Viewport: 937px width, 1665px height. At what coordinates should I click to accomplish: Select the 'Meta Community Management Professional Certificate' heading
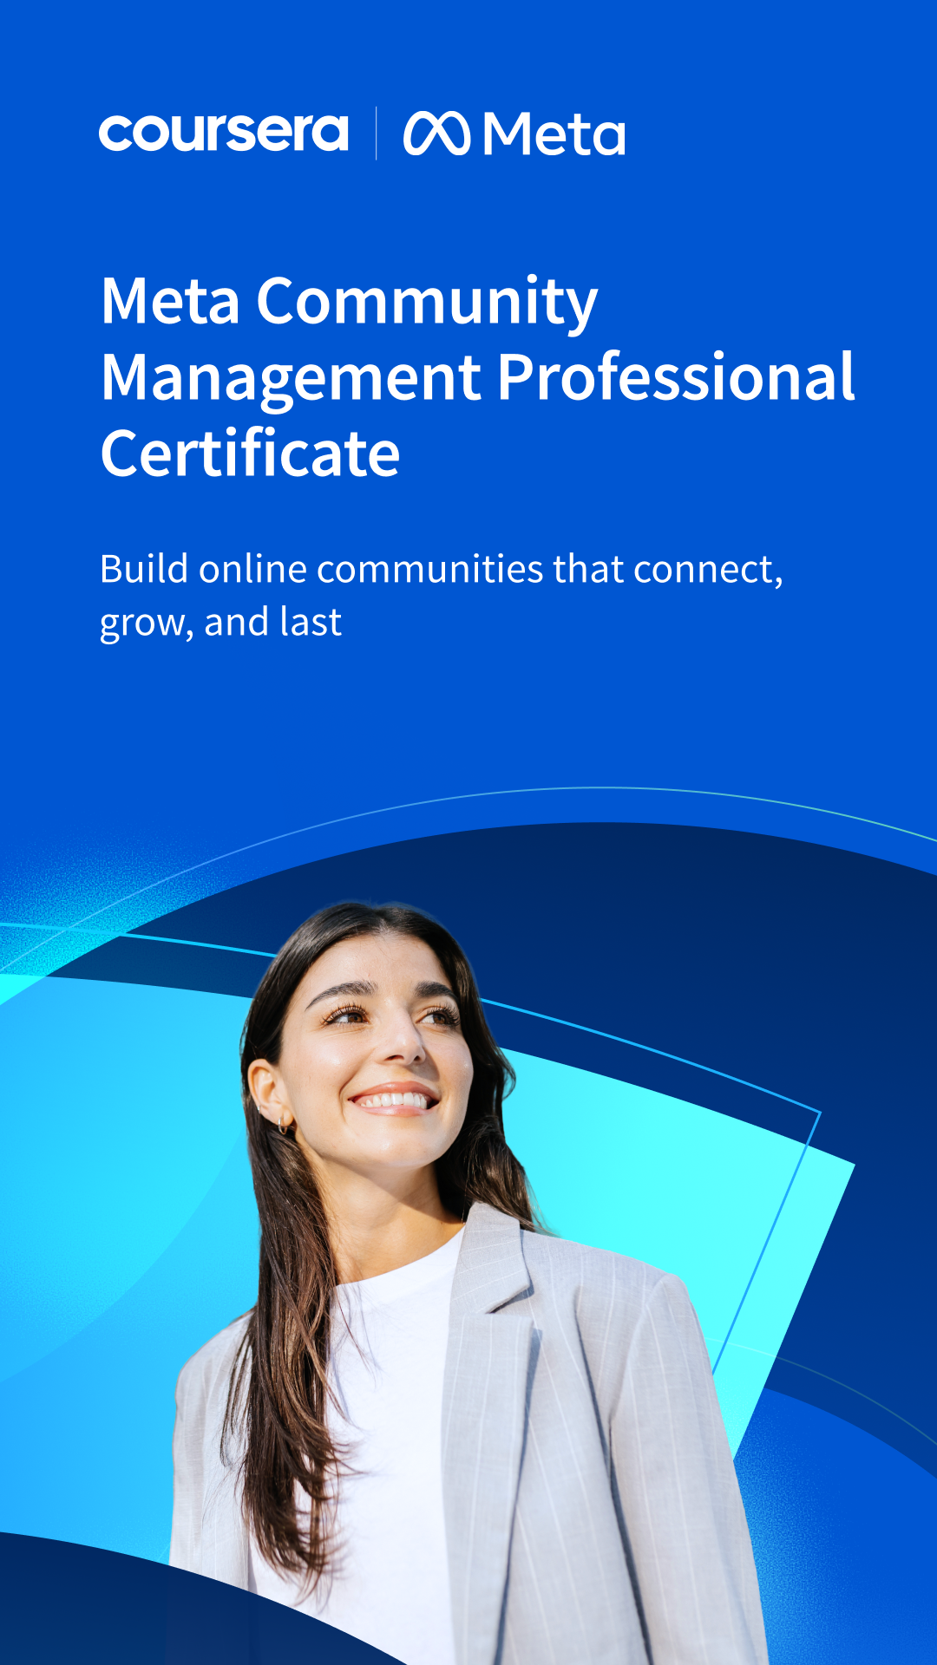[478, 376]
